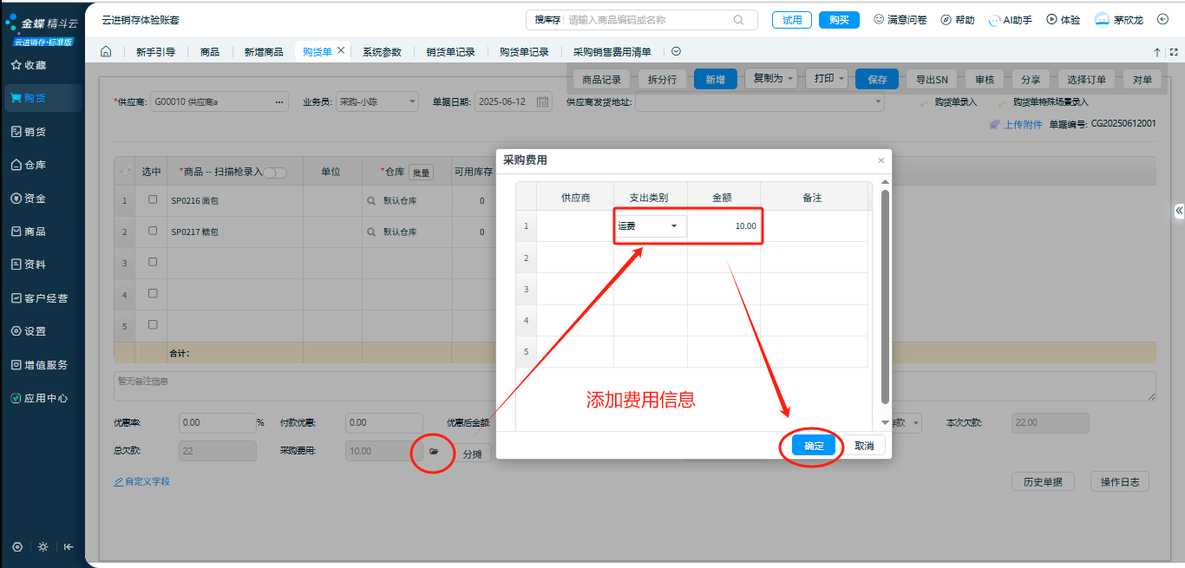Close the 采购费用 dialog with X
This screenshot has width=1185, height=568.
881,160
